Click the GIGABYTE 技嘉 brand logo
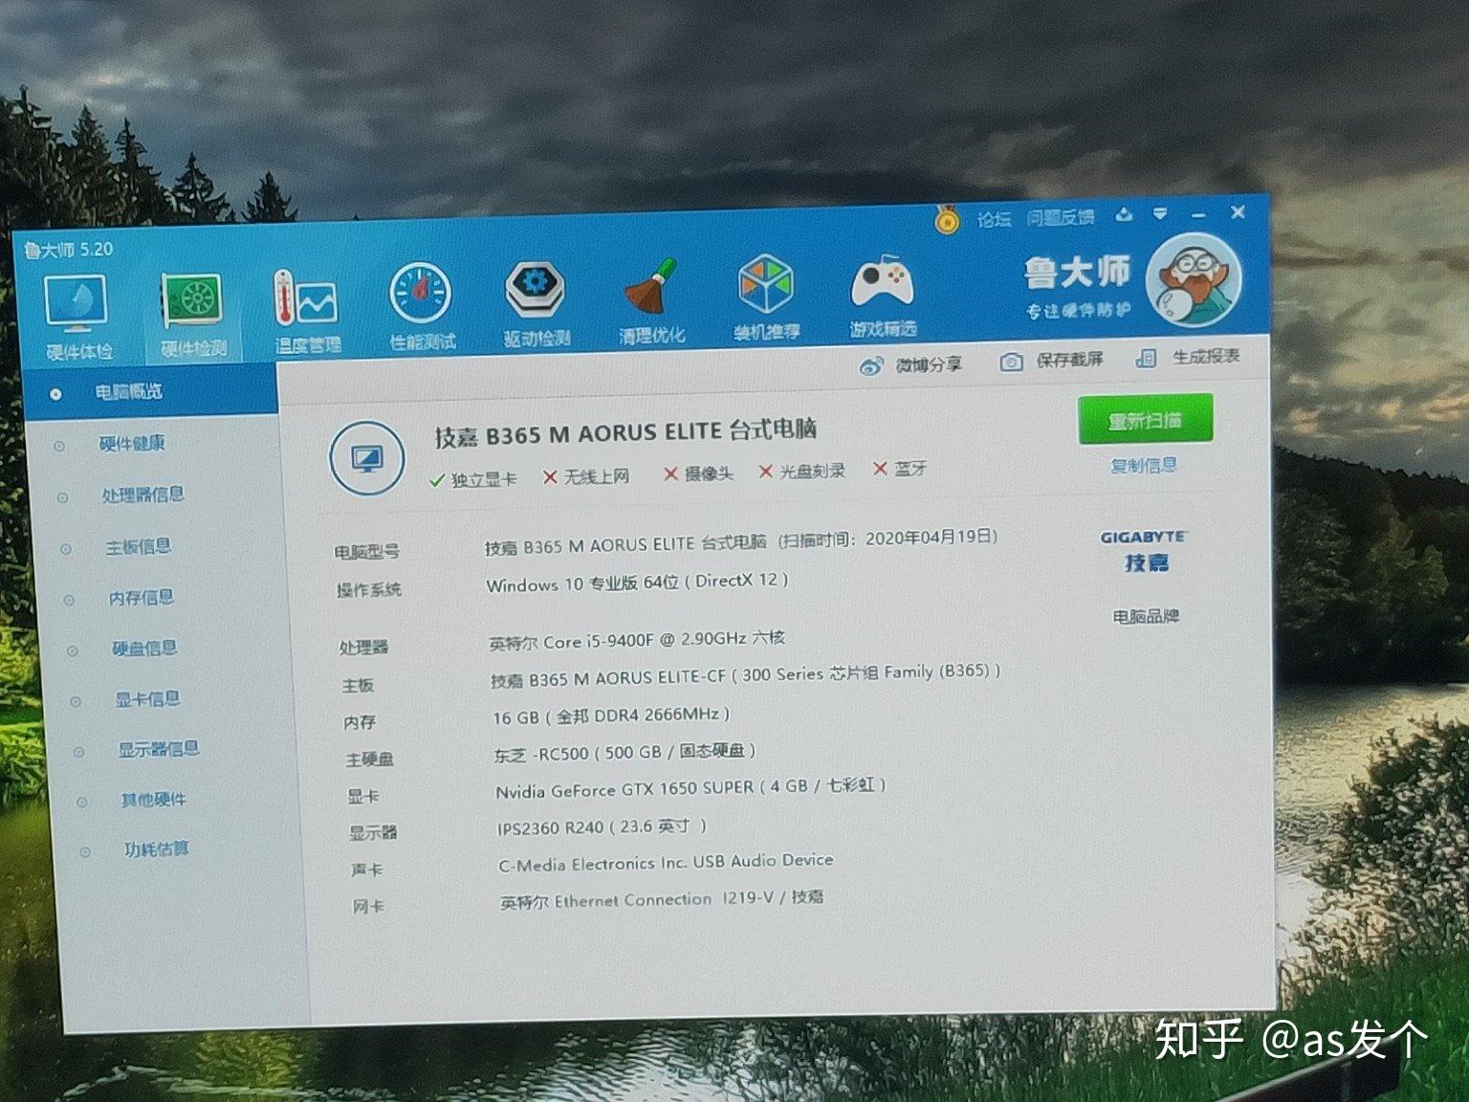Screen dimensions: 1469x1102 (x=1144, y=550)
